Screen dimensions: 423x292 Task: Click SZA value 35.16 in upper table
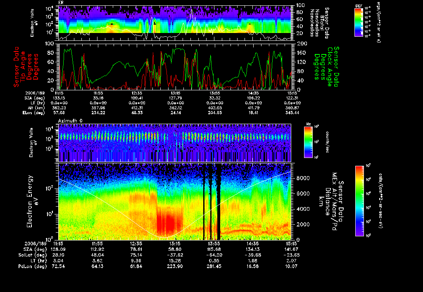point(98,98)
